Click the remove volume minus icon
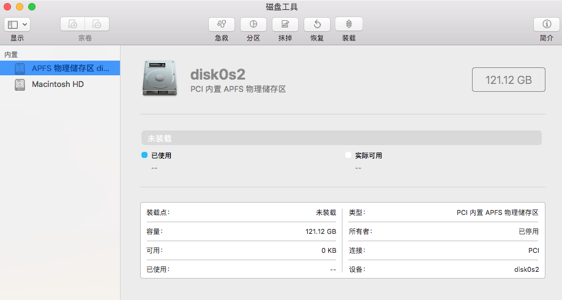The image size is (562, 300). coord(97,24)
